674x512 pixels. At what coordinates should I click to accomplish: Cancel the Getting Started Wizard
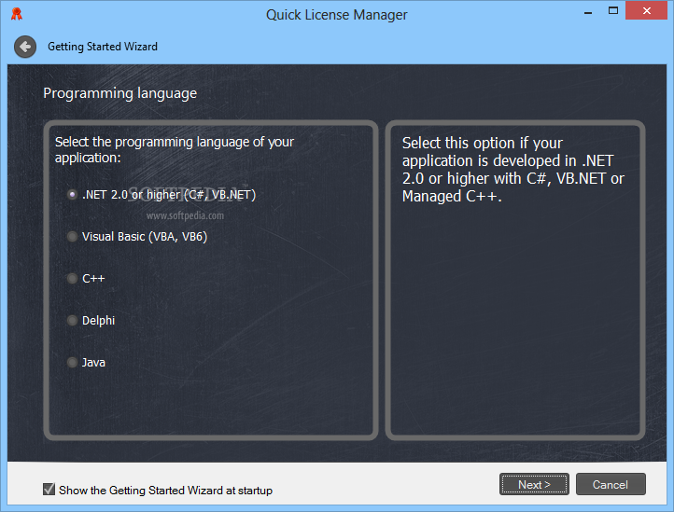(x=611, y=485)
